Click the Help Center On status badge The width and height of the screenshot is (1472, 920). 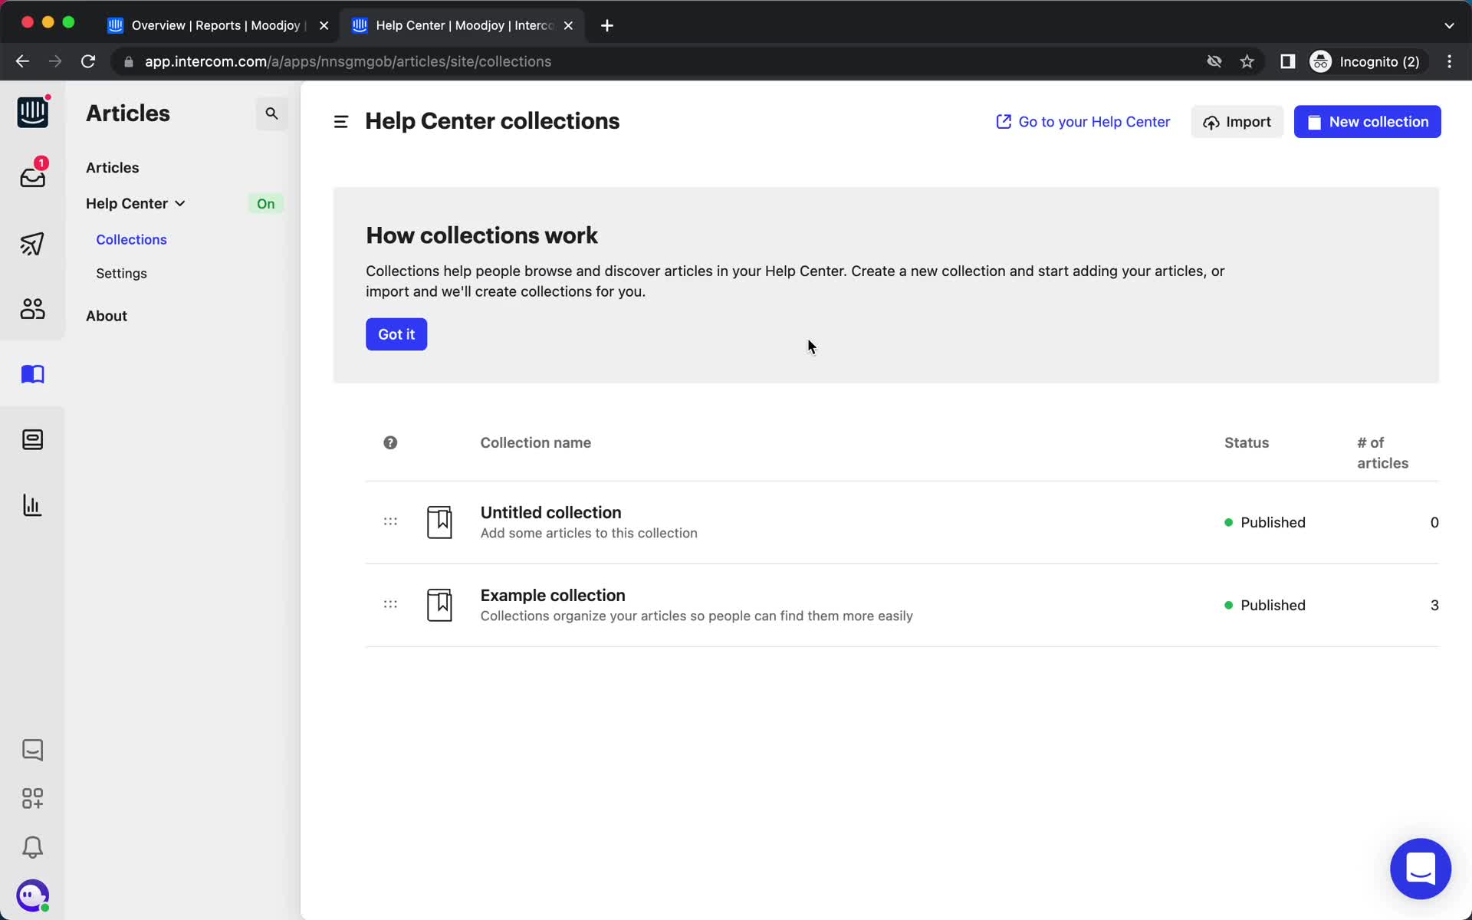point(265,203)
